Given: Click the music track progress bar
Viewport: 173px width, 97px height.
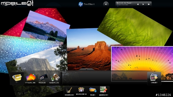Looking at the screenshot, I should coord(125,6).
